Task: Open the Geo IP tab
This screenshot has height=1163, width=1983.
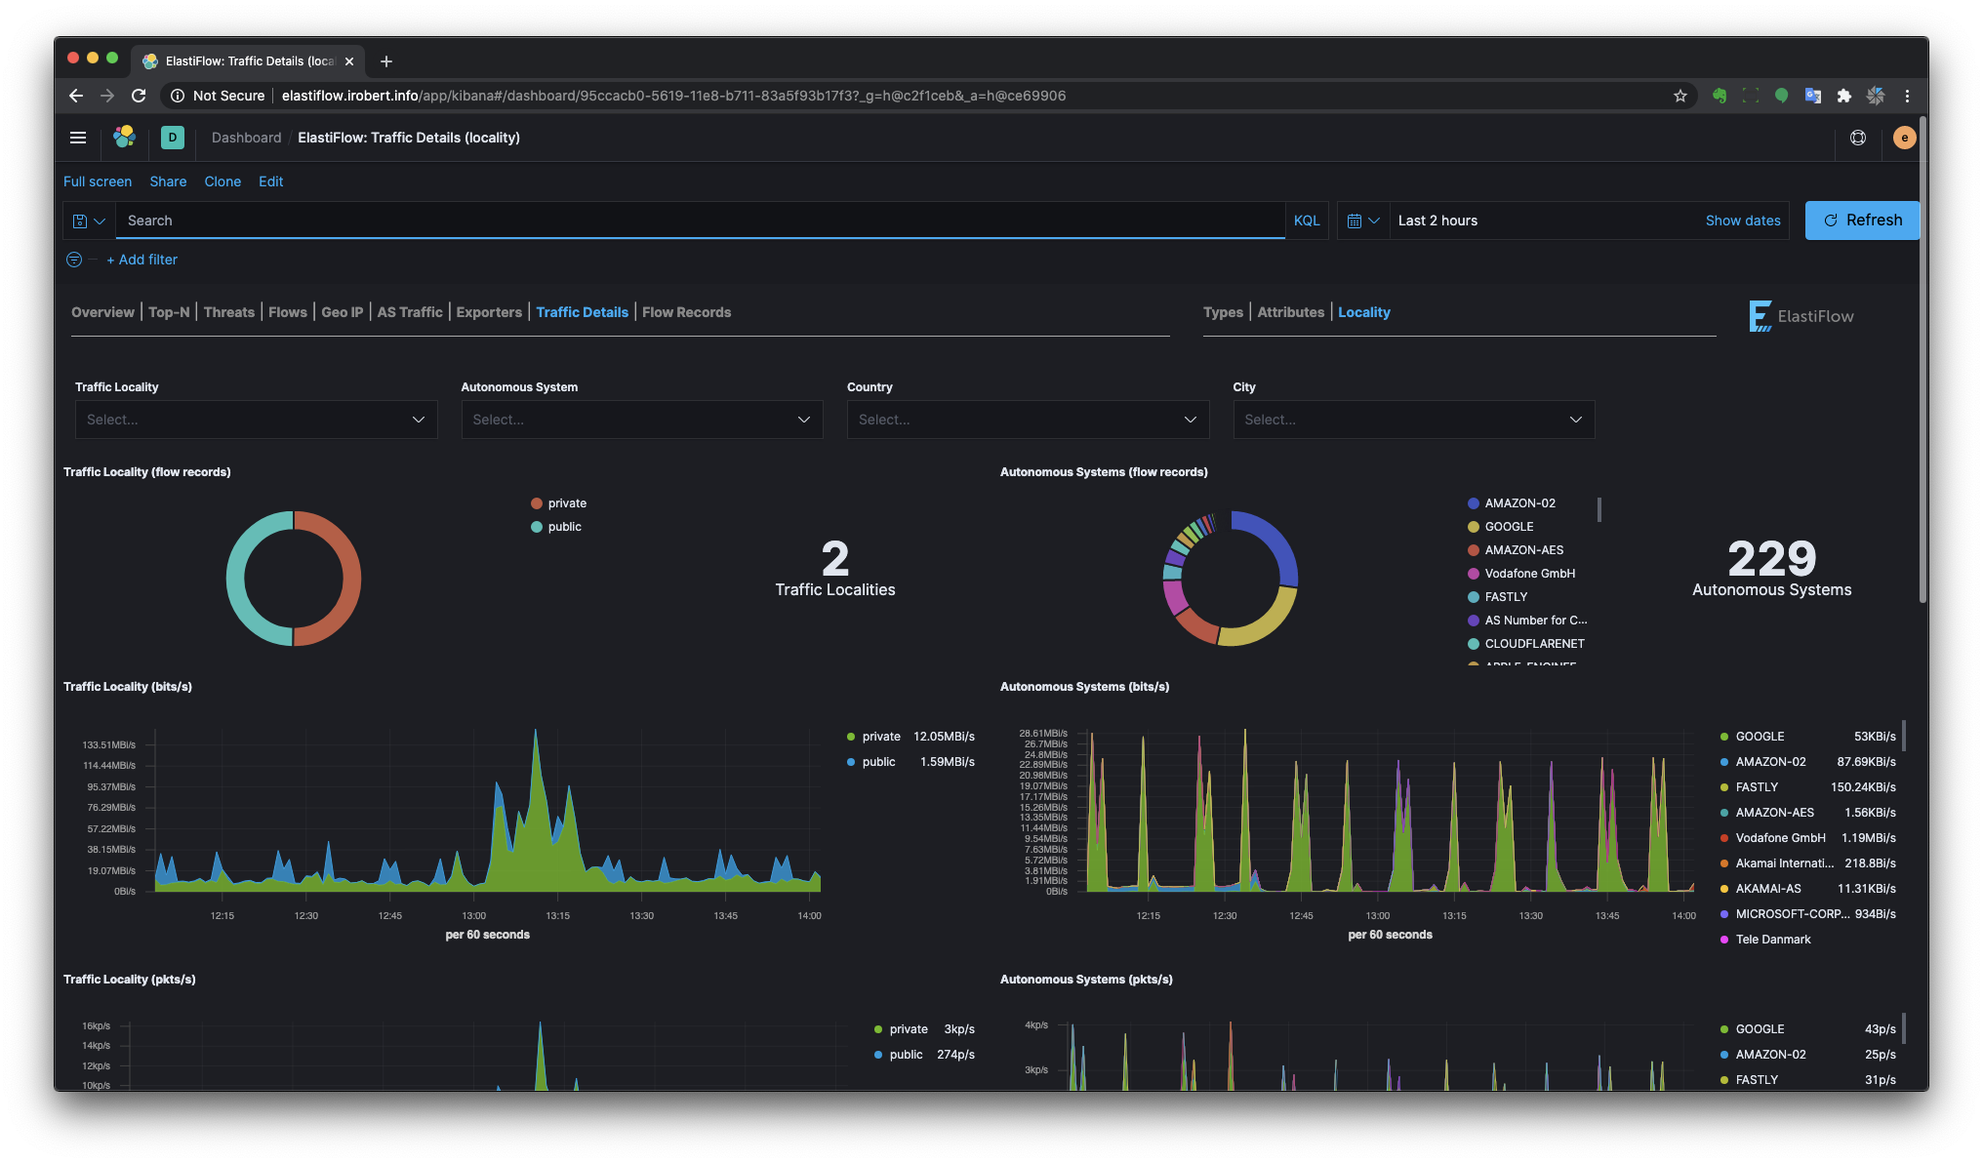Action: pos(343,312)
